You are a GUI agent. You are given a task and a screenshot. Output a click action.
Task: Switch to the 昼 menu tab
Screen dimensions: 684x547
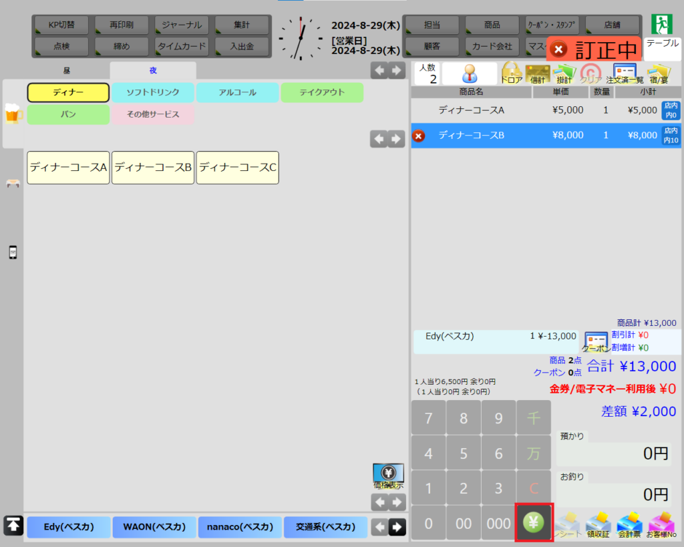pyautogui.click(x=67, y=71)
